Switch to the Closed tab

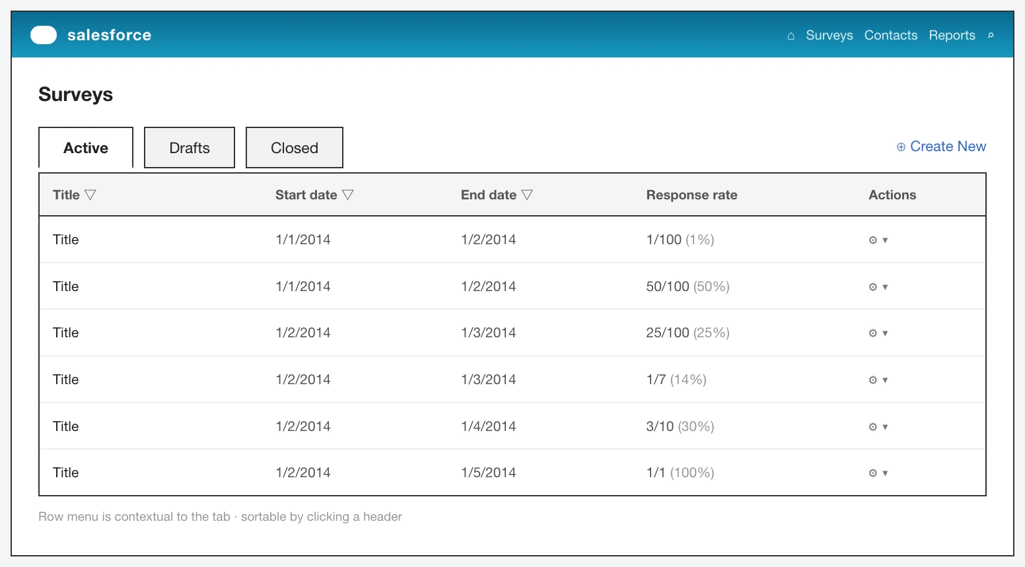295,148
